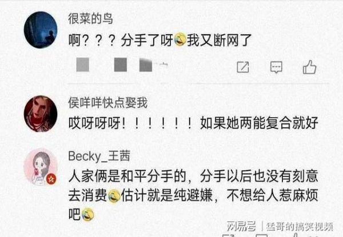Select the comment 如果她两能复合就好
Viewport: 343px width, 237px height.
coord(259,123)
